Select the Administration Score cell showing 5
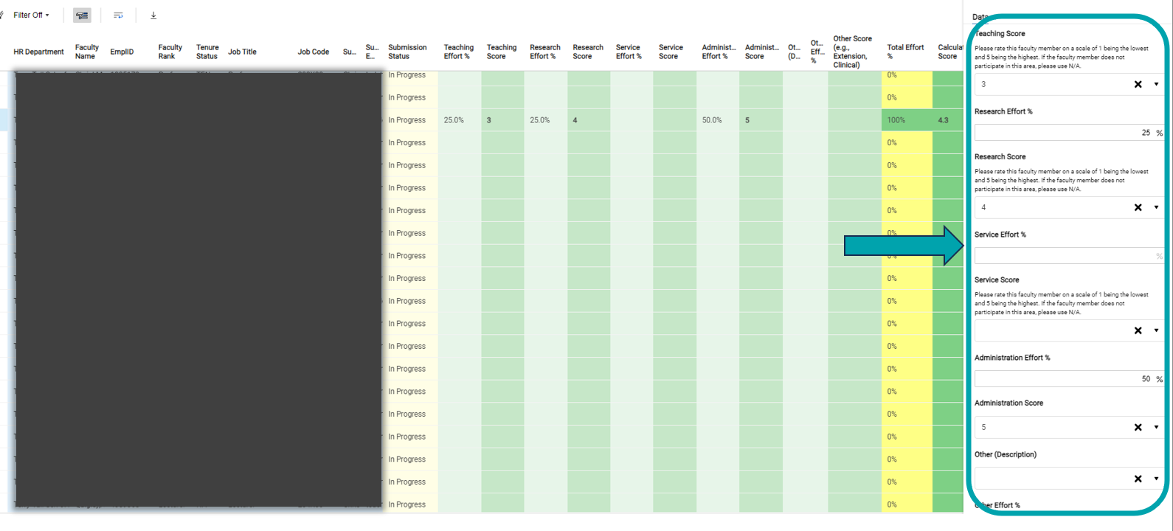 click(761, 119)
